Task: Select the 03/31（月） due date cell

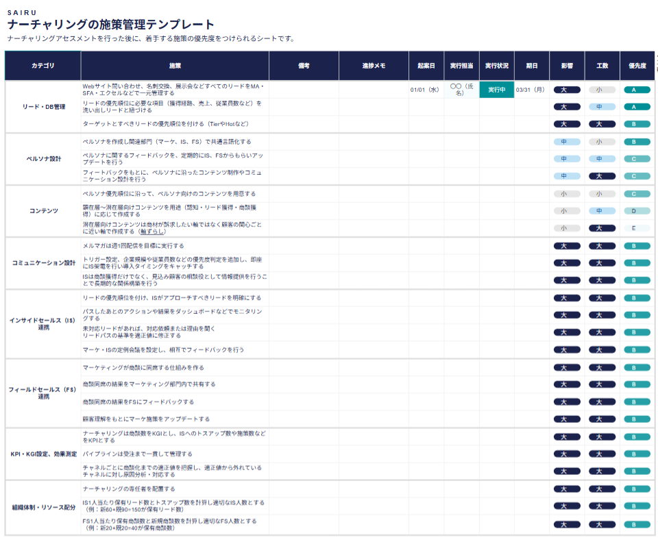Action: (531, 90)
